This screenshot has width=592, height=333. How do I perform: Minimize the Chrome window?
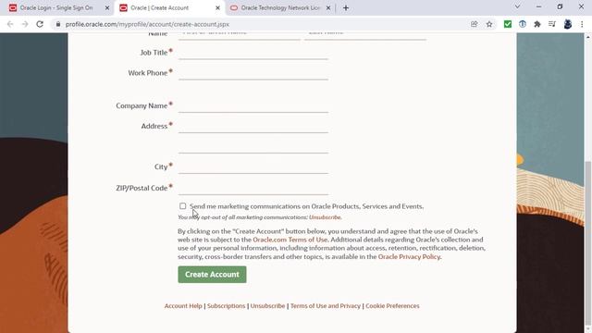[538, 6]
